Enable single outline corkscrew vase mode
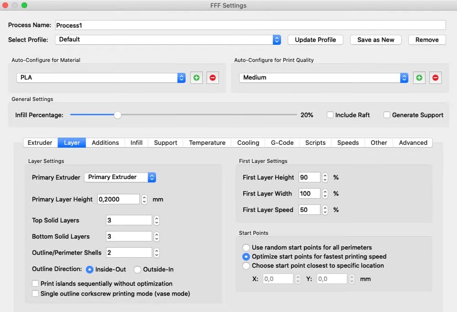The height and width of the screenshot is (312, 457). point(35,293)
